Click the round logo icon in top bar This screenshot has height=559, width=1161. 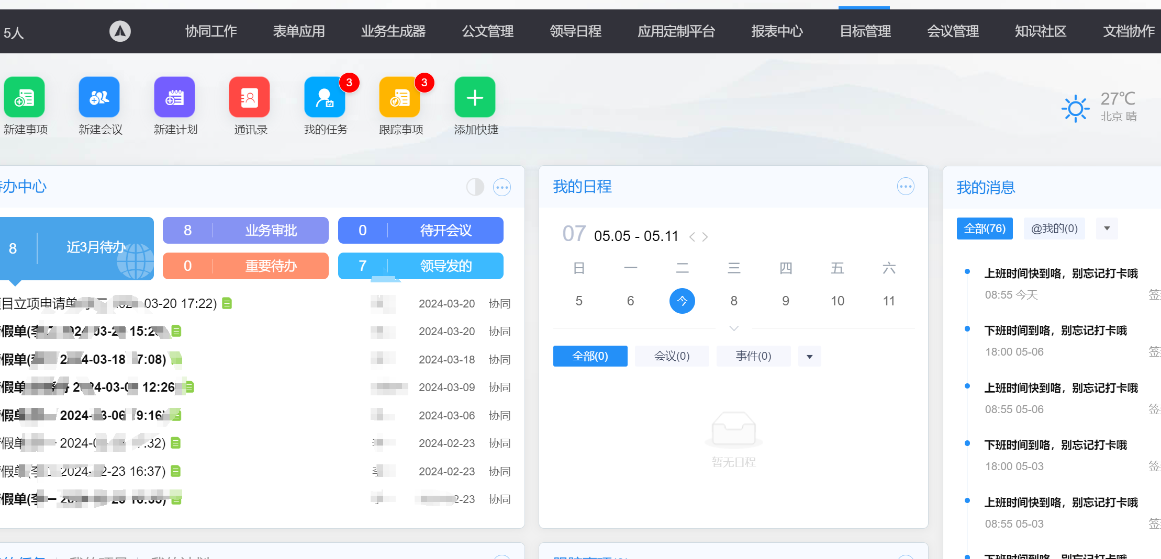pos(120,31)
